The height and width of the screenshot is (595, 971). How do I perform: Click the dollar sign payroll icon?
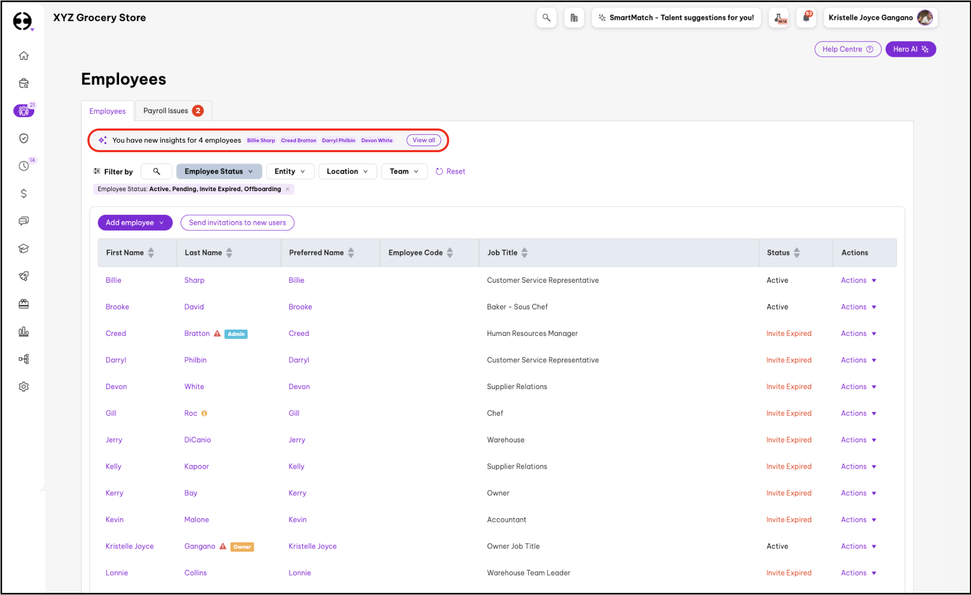pyautogui.click(x=24, y=194)
